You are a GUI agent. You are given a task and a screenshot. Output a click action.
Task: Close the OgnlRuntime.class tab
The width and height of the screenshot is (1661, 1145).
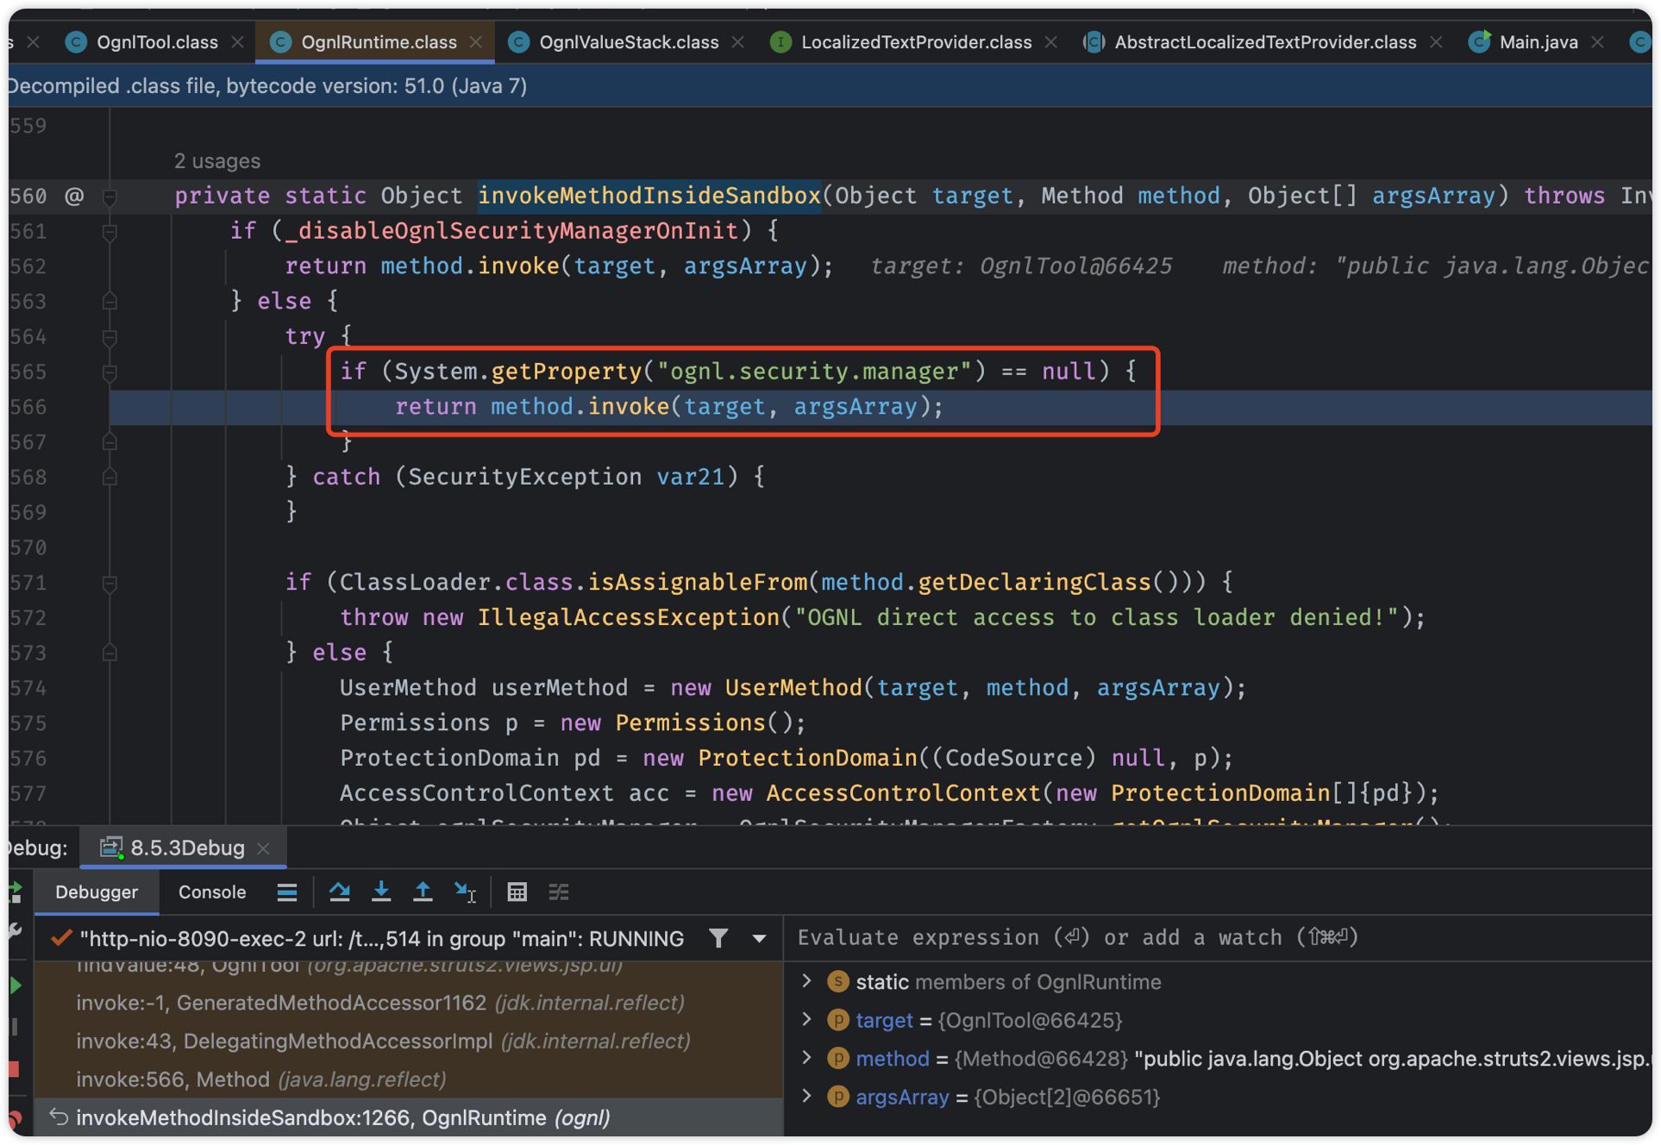coord(476,41)
